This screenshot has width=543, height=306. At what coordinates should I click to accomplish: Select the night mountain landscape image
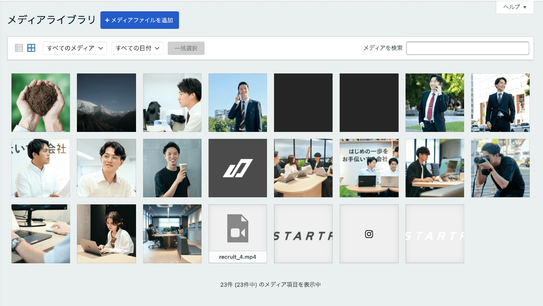(106, 103)
